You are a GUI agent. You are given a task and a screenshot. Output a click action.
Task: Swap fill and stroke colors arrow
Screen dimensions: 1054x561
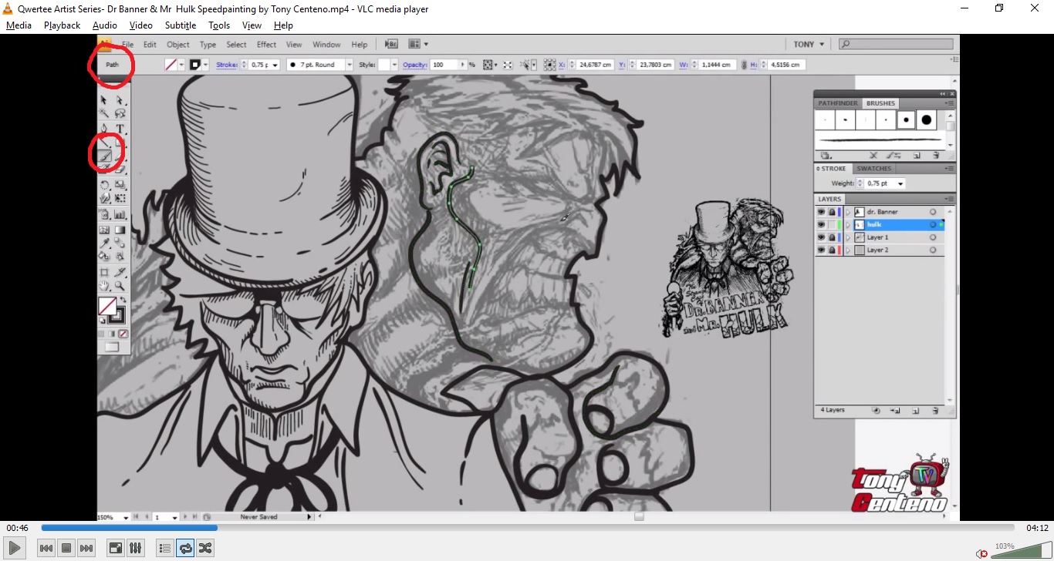click(123, 300)
